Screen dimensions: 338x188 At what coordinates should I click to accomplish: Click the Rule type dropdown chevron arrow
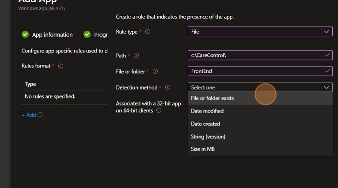click(x=327, y=32)
